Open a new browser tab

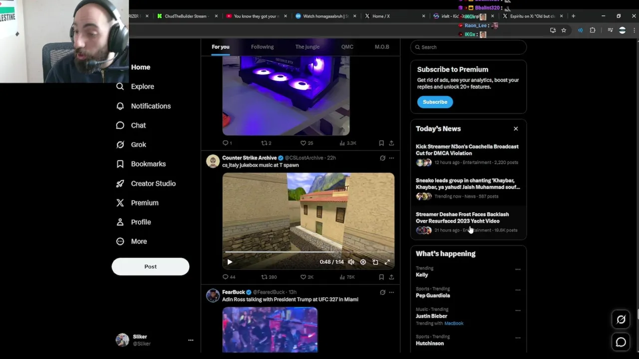point(573,16)
